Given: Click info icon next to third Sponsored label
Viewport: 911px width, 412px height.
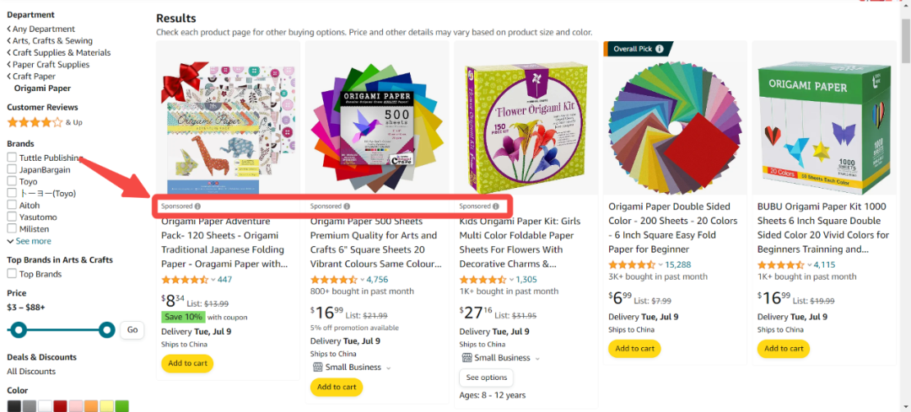Looking at the screenshot, I should point(496,206).
